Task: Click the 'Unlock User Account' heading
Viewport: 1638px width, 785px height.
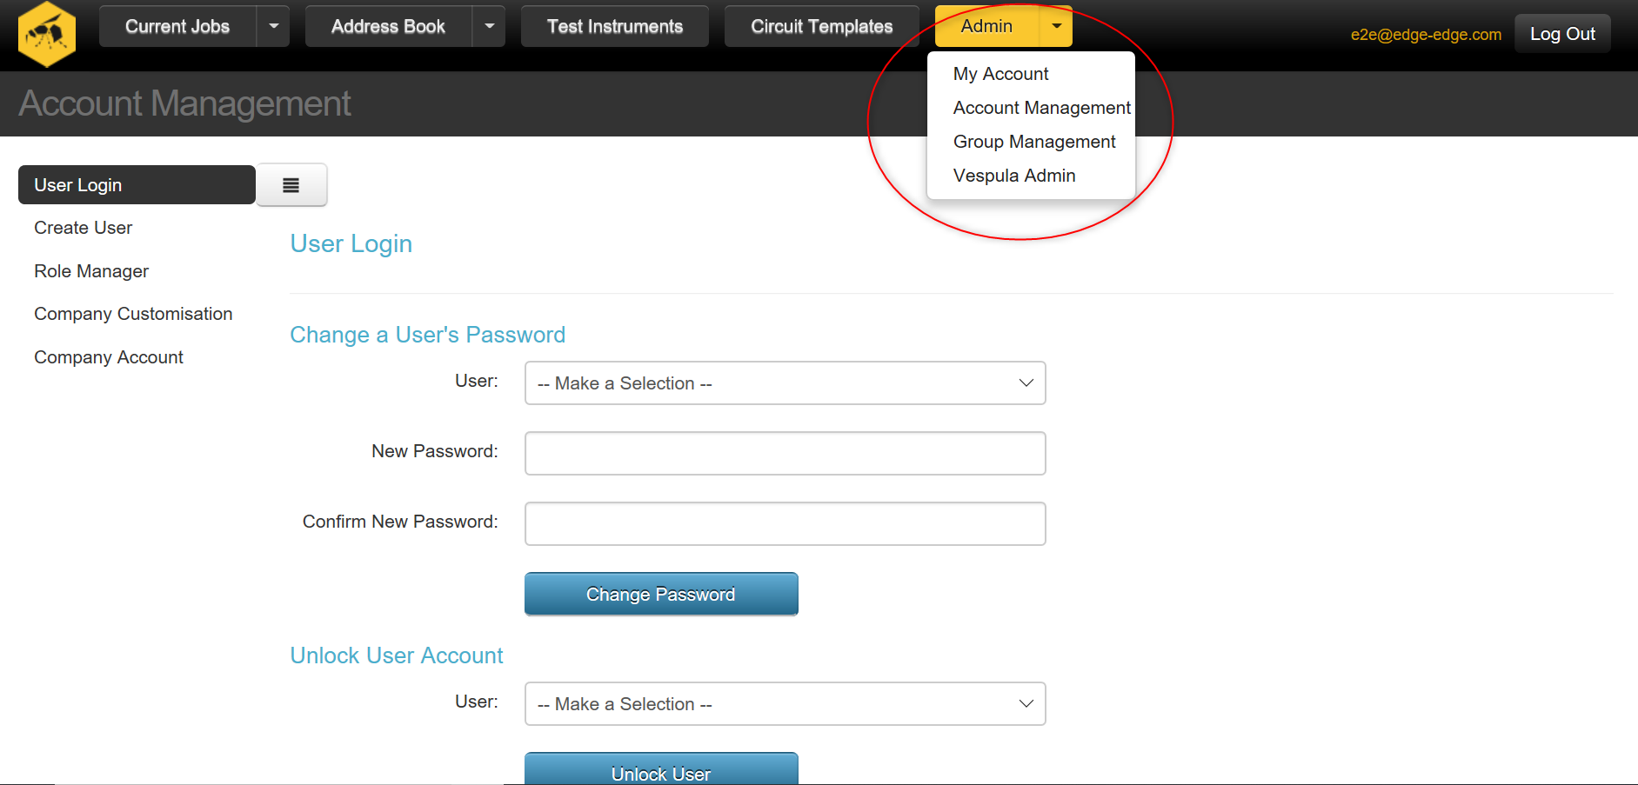Action: click(x=397, y=655)
